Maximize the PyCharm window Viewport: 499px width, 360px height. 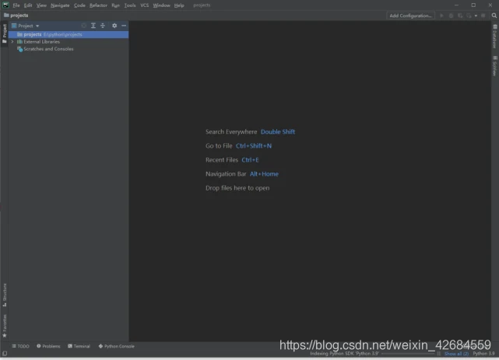[473, 5]
